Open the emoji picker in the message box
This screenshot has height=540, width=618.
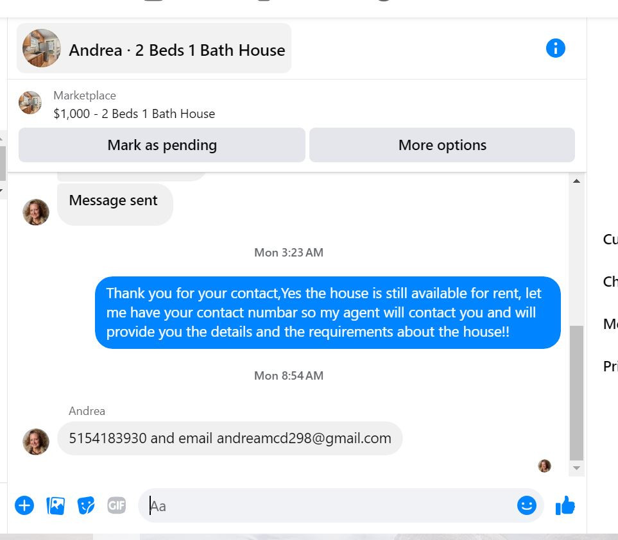(527, 505)
